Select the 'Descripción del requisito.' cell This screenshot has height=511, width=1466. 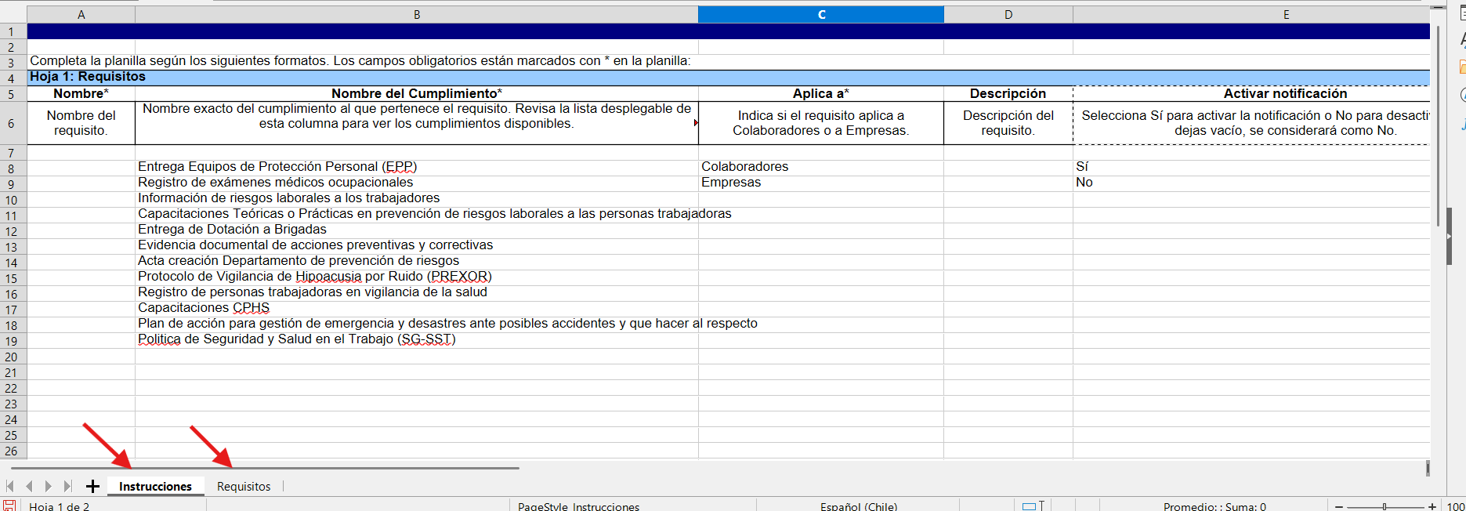click(1008, 123)
